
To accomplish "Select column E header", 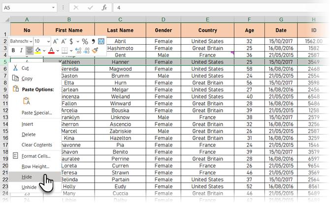I will pyautogui.click(x=207, y=20).
